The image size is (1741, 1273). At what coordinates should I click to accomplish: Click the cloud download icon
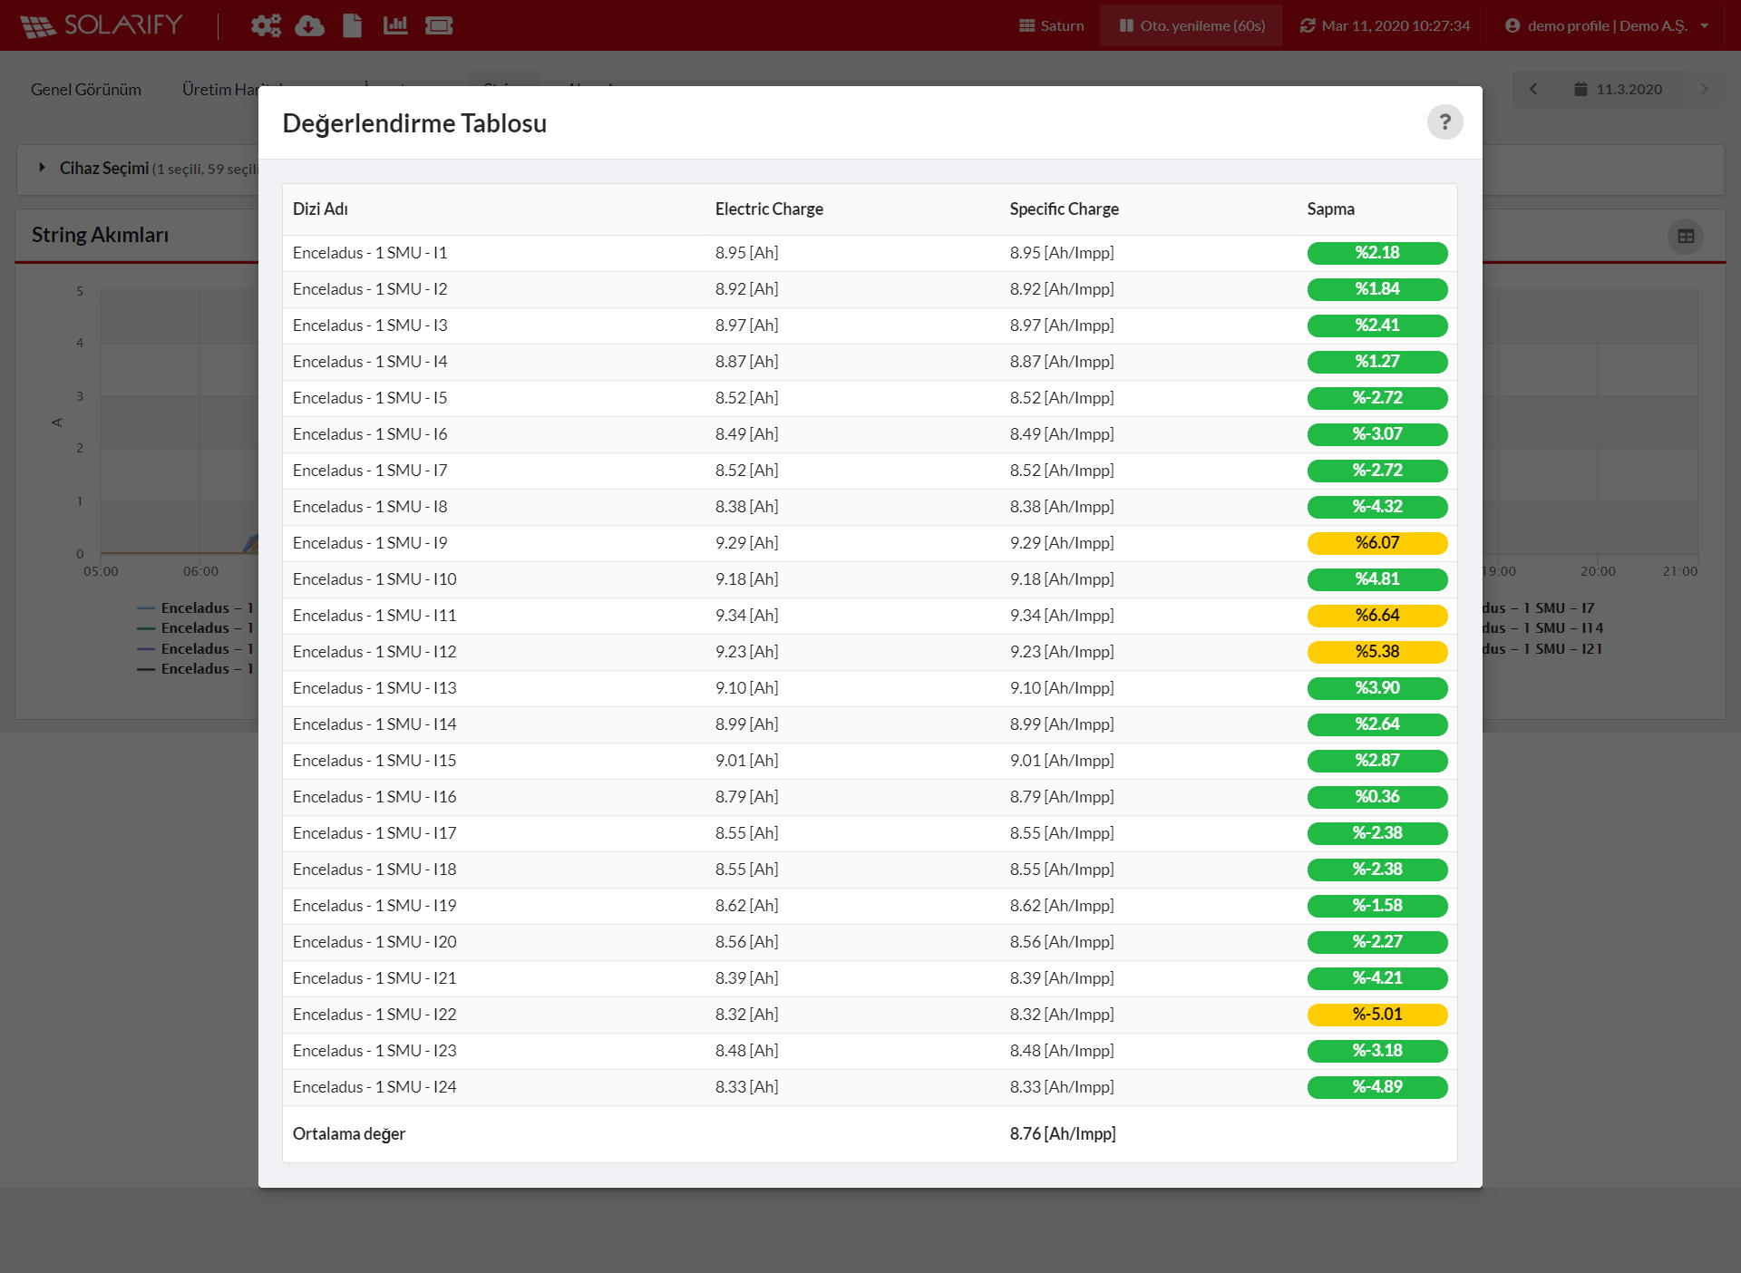click(x=309, y=25)
